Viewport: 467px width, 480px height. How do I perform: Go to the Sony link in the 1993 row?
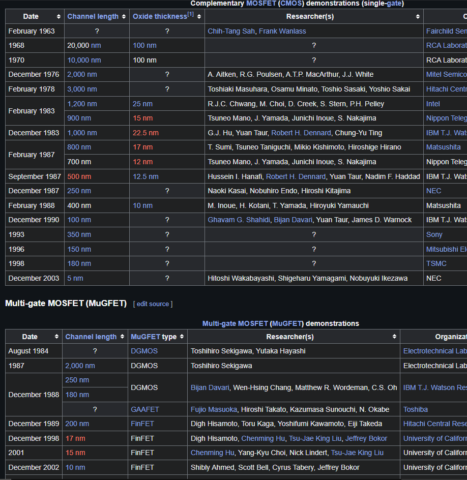(434, 234)
